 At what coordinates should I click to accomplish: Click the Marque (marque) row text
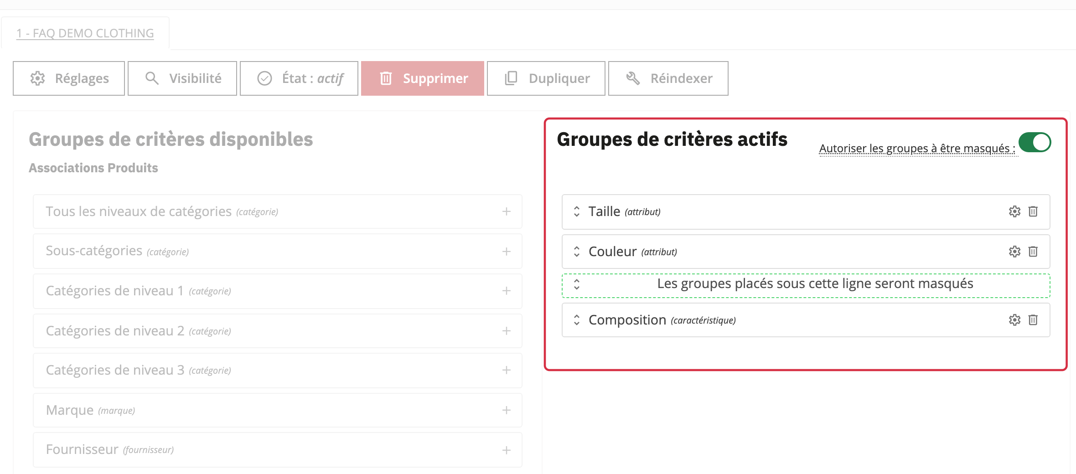click(91, 410)
